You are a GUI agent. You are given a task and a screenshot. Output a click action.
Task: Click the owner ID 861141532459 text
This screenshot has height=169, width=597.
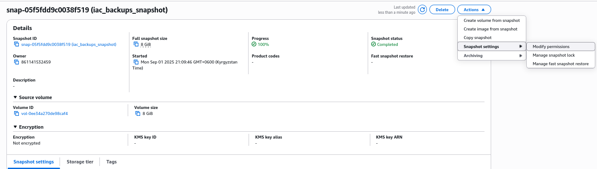tap(36, 62)
